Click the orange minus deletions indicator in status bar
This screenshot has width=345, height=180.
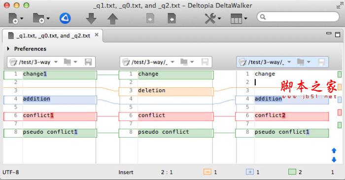207,172
